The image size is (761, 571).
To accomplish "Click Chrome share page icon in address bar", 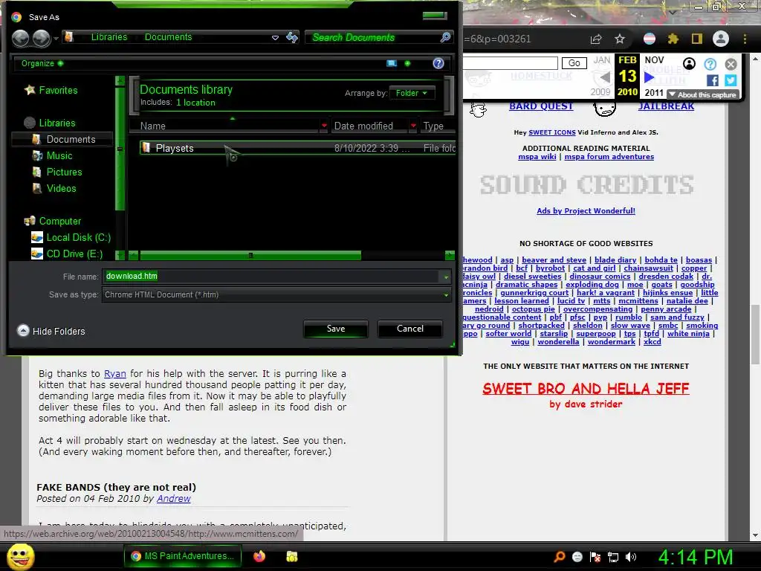I will point(596,39).
